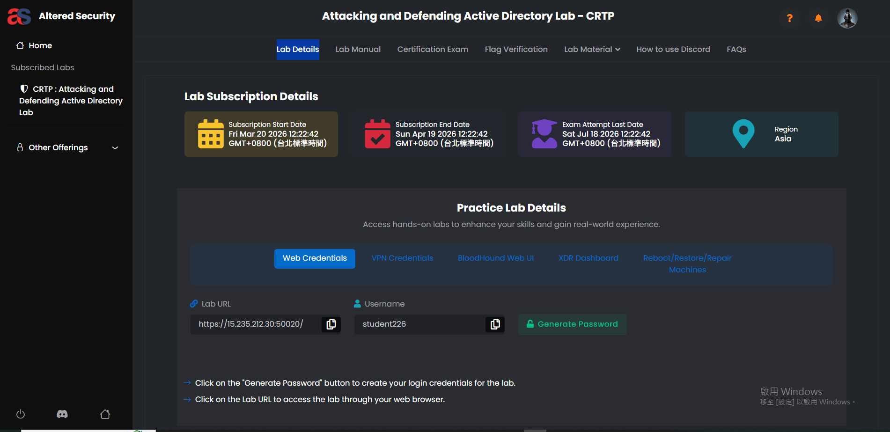890x432 pixels.
Task: Copy the username student226 with copy icon
Action: 495,324
